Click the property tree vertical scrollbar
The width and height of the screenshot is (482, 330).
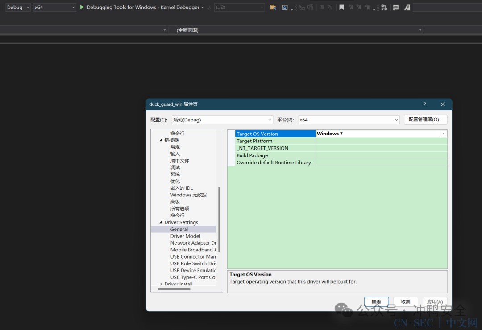click(x=219, y=219)
